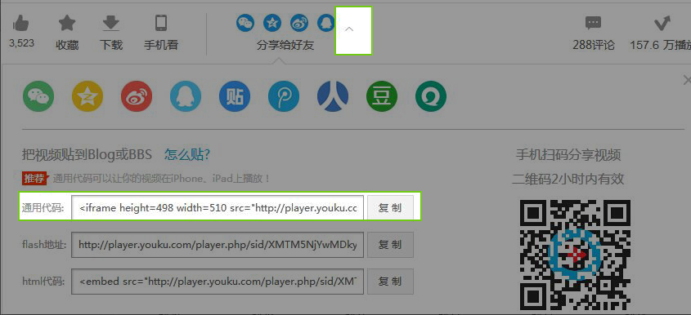The width and height of the screenshot is (691, 315).
Task: Copy flash地址 with its 复制 button
Action: point(390,245)
